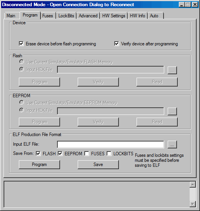Open the HW Settings tab

point(114,16)
